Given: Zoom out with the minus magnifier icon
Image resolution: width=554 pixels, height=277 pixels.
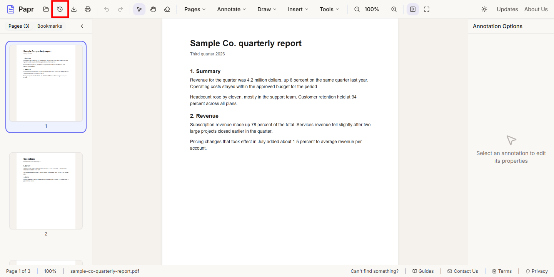Looking at the screenshot, I should (x=357, y=9).
